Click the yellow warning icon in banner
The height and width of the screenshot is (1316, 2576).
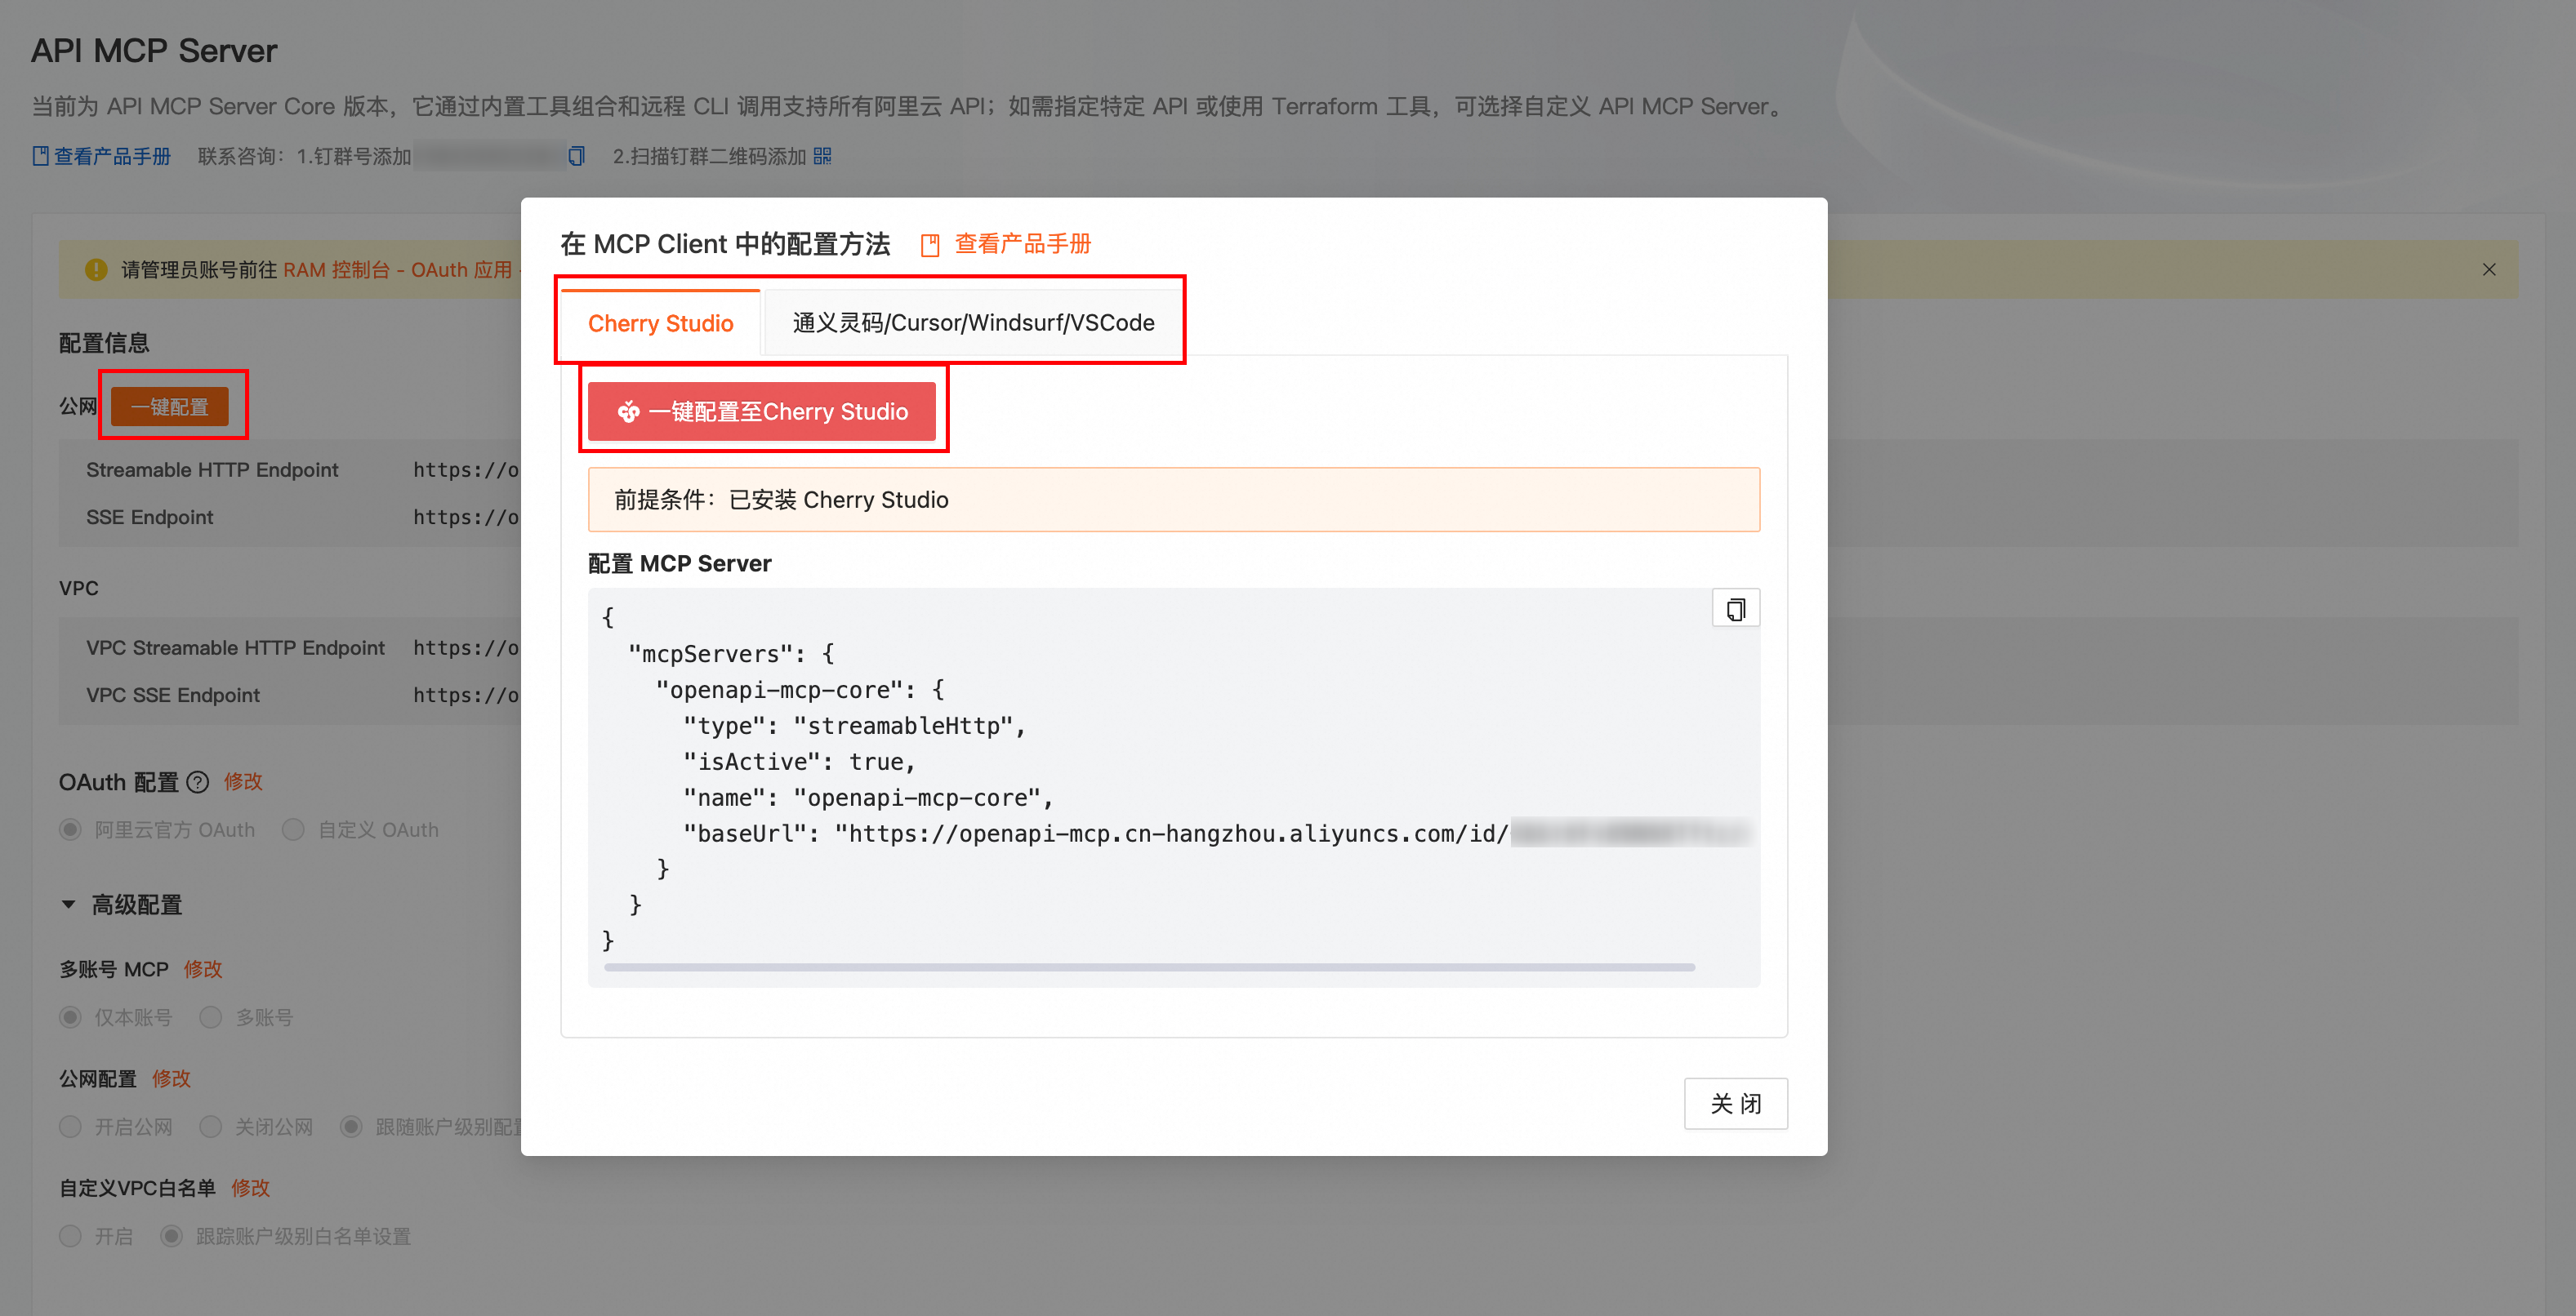pos(96,269)
